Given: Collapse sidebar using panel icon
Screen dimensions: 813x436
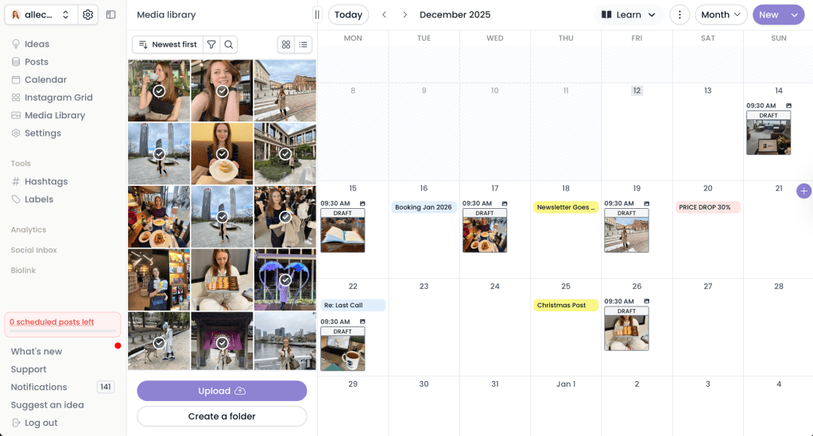Looking at the screenshot, I should point(111,14).
